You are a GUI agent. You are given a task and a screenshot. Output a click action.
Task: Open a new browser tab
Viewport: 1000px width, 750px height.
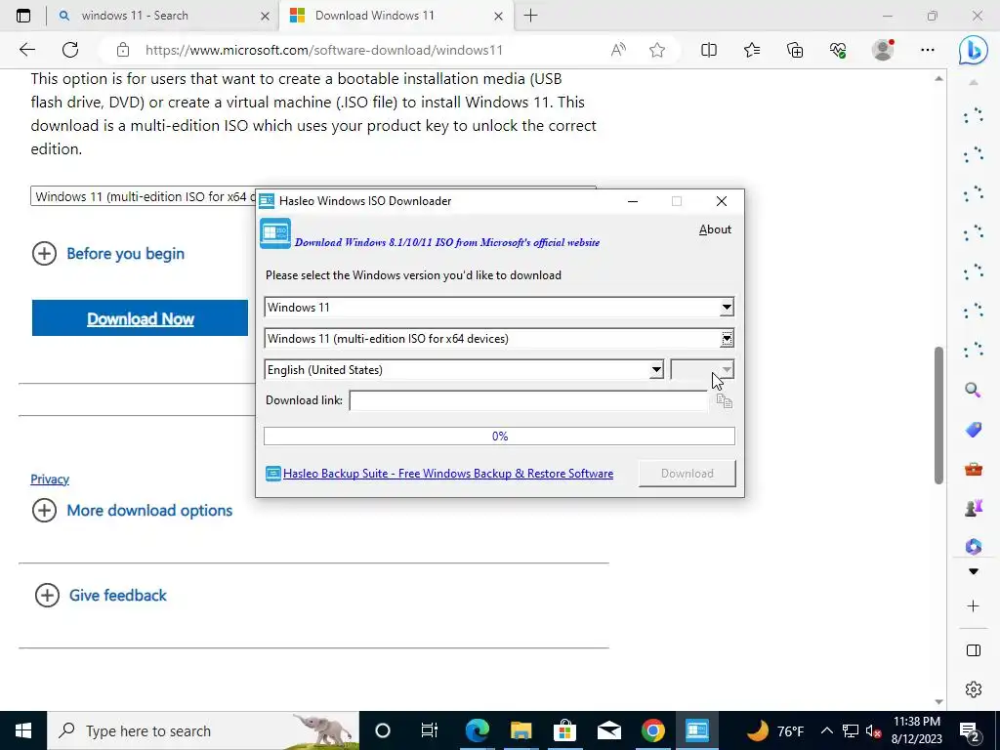pos(530,16)
